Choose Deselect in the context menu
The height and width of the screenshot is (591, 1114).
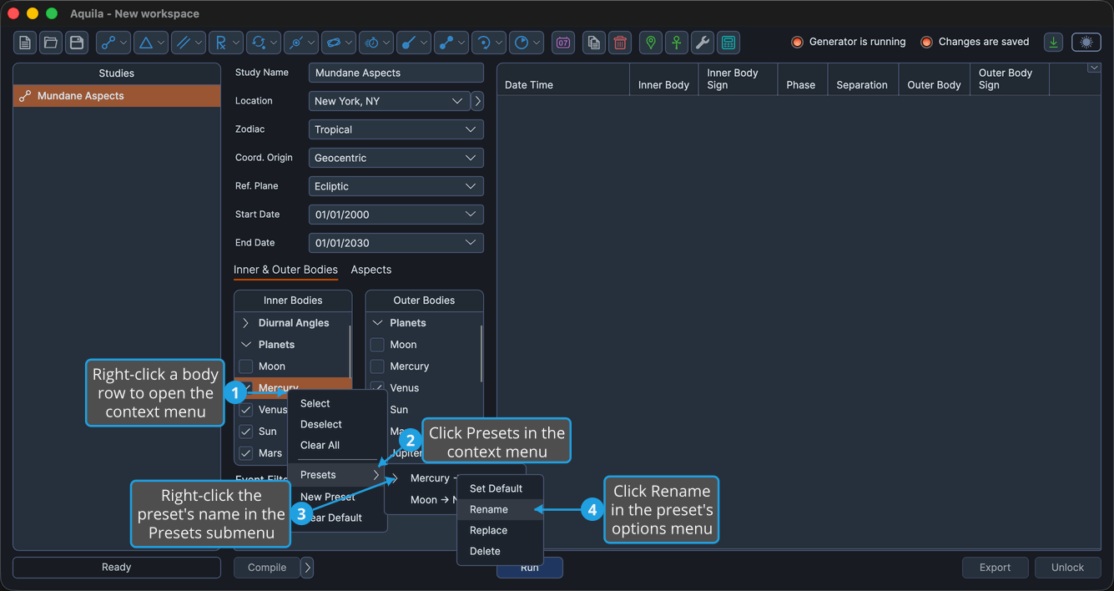click(x=337, y=424)
